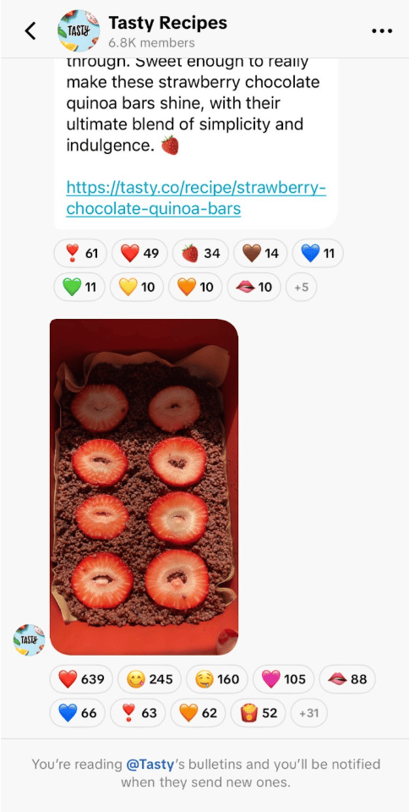Open the three-dots more options menu
This screenshot has height=812, width=409.
pos(382,31)
